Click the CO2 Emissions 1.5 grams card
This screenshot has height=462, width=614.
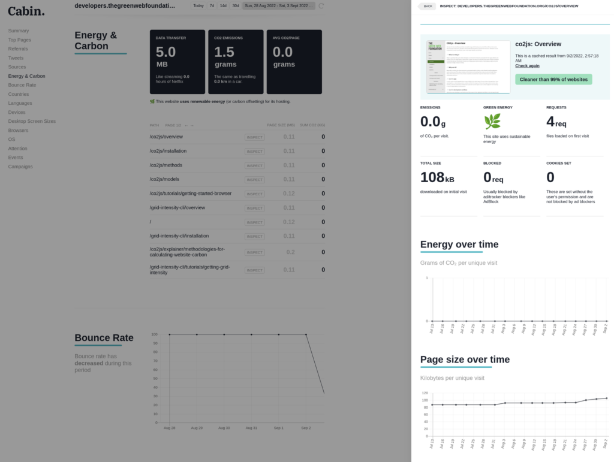pos(236,62)
